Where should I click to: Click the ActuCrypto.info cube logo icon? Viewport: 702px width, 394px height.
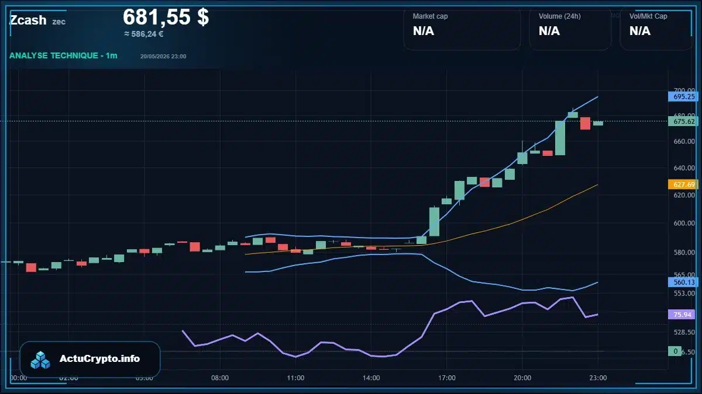(x=41, y=360)
